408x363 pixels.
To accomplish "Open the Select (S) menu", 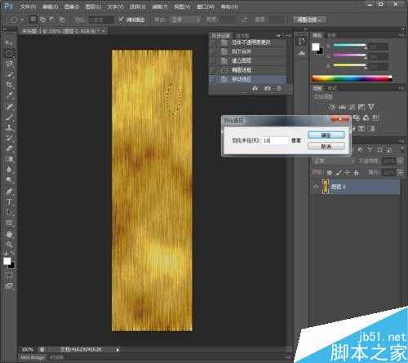I will tap(138, 7).
